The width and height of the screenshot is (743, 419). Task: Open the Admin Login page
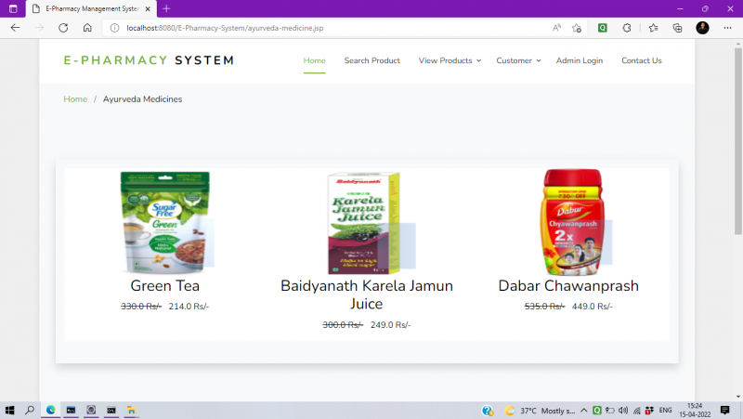[x=579, y=60]
